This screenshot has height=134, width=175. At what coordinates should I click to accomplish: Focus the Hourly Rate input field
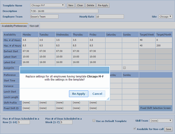pos(110,17)
